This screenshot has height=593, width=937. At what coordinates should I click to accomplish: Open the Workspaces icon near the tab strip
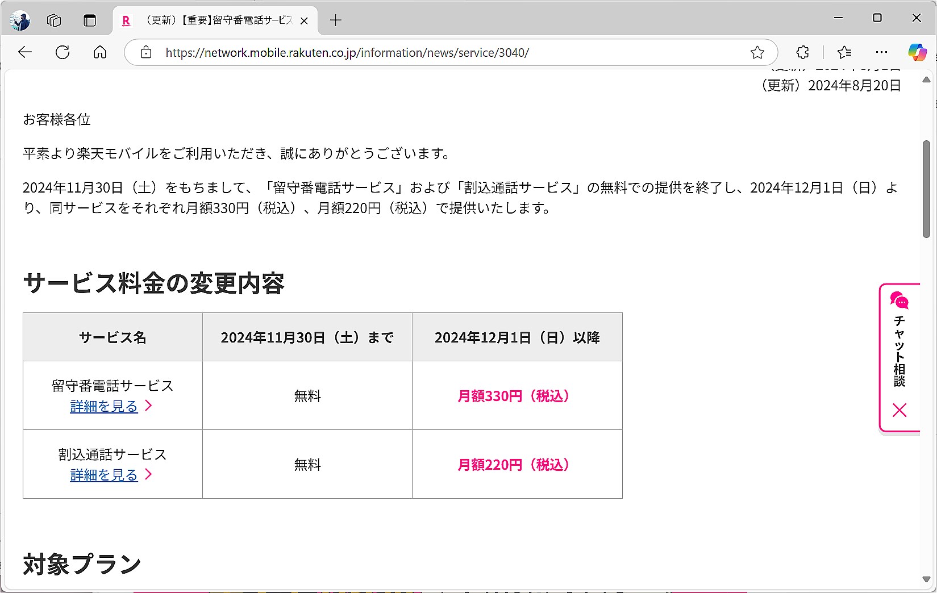pos(54,20)
